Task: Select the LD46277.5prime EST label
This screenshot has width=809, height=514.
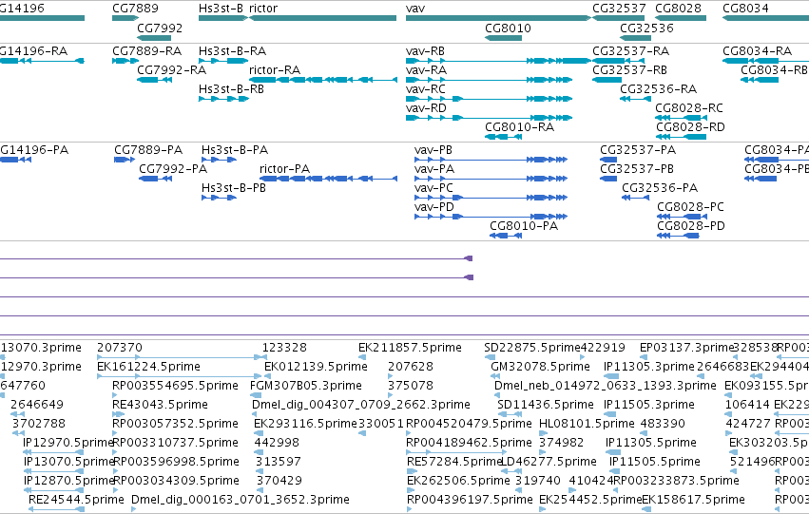Action: pos(549,462)
